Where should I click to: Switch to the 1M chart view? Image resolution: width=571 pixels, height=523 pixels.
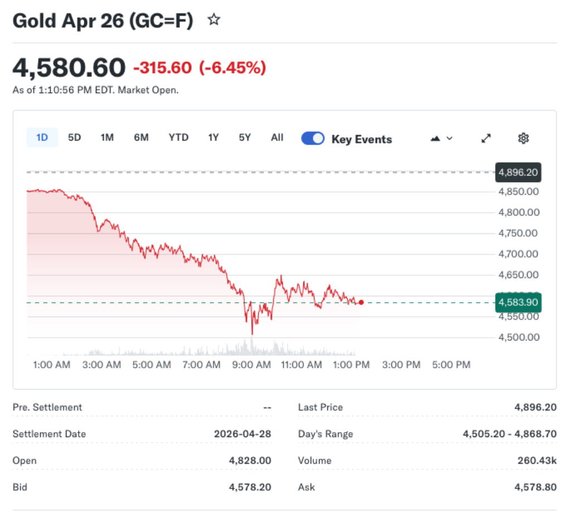click(x=107, y=137)
